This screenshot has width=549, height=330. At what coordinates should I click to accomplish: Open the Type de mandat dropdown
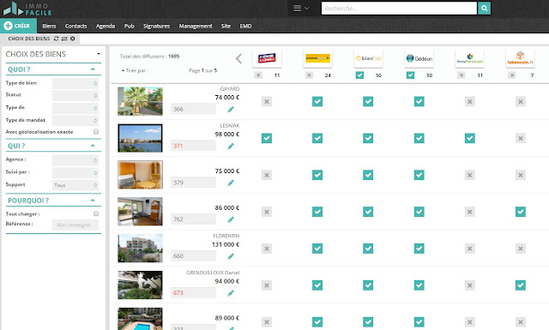(75, 120)
